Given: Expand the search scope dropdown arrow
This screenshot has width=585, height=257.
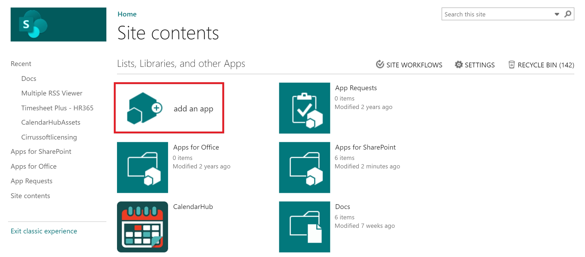Looking at the screenshot, I should pos(557,14).
